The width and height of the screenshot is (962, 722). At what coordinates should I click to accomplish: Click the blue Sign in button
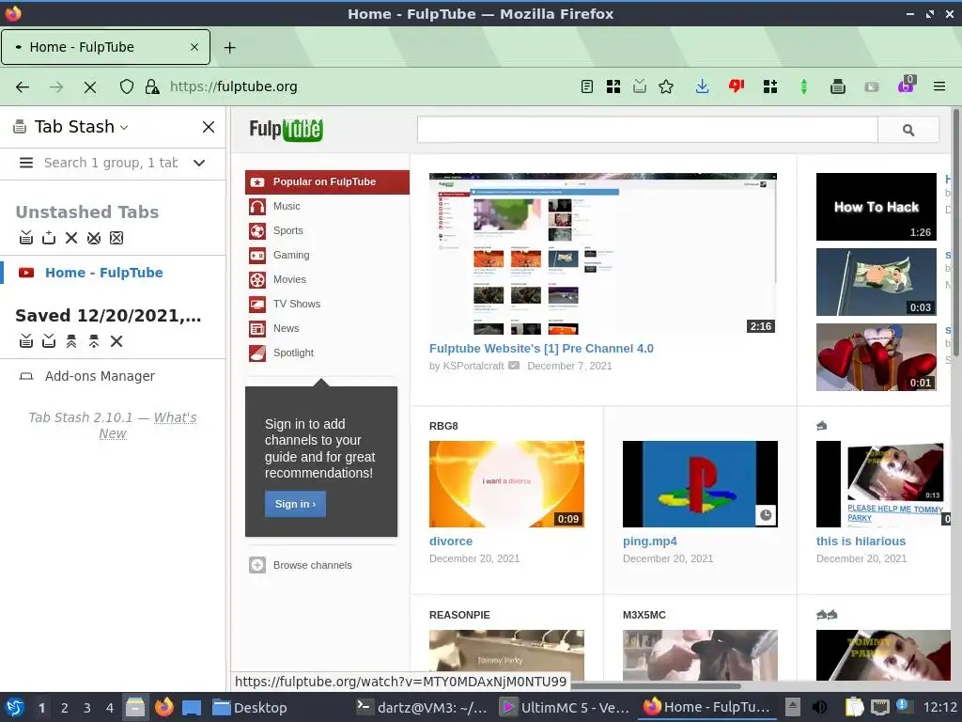point(295,504)
